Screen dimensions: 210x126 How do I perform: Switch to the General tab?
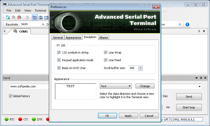point(58,38)
